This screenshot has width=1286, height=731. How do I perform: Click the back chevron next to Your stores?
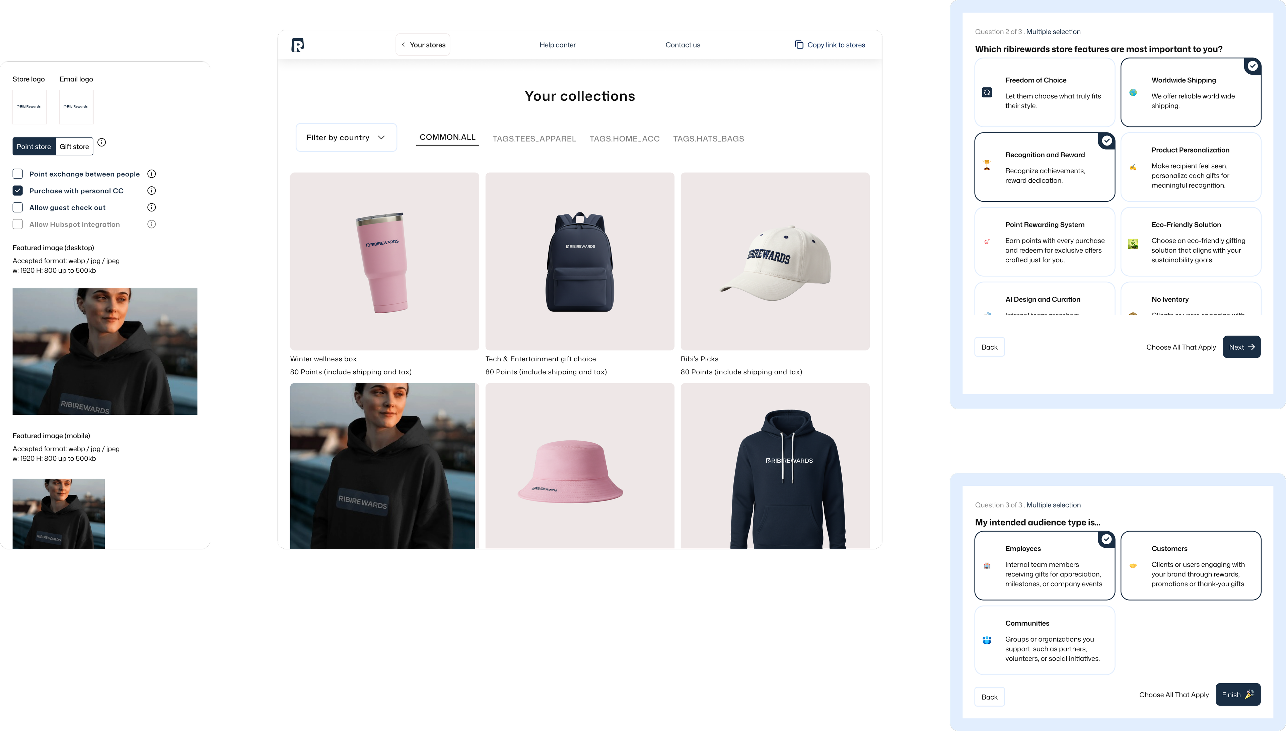403,44
